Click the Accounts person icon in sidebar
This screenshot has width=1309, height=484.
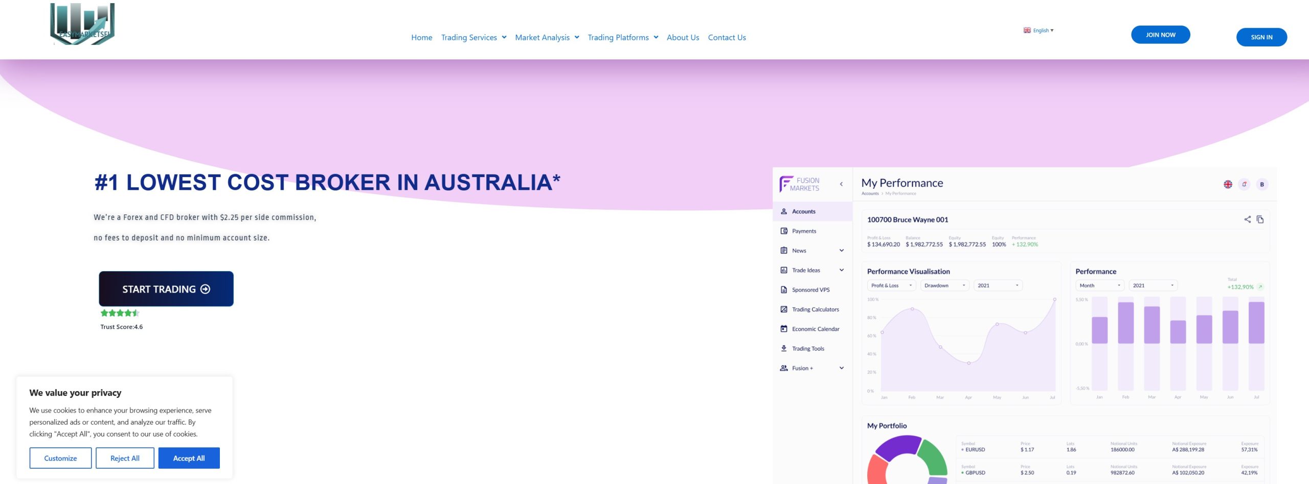(x=783, y=211)
